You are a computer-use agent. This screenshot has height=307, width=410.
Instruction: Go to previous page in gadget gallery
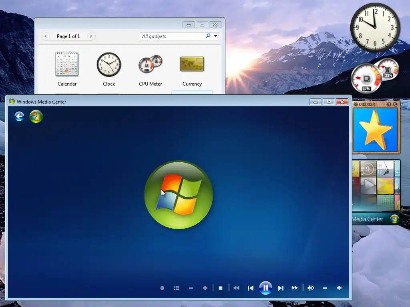tap(46, 36)
